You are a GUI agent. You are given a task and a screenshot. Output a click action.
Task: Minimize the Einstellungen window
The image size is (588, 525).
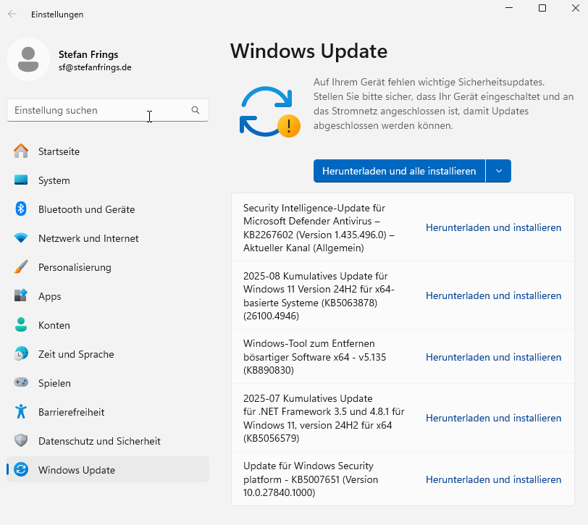pos(509,8)
